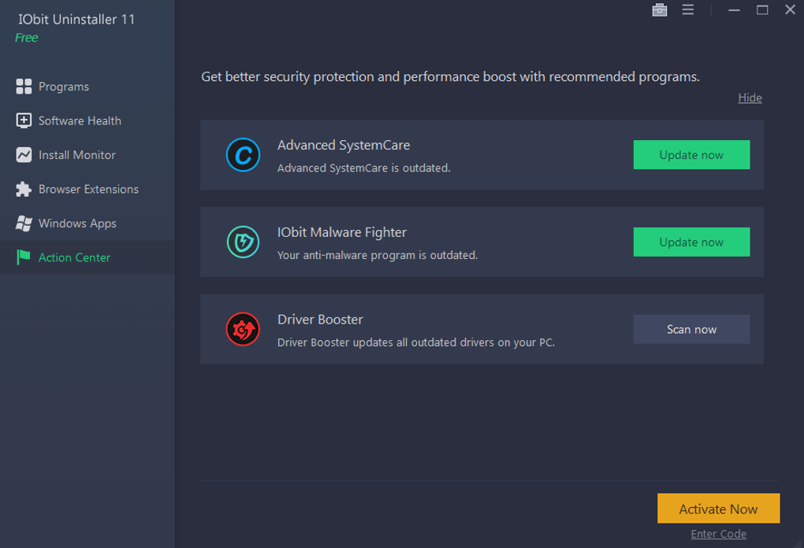Click the Advanced SystemCare logo icon

(x=243, y=155)
